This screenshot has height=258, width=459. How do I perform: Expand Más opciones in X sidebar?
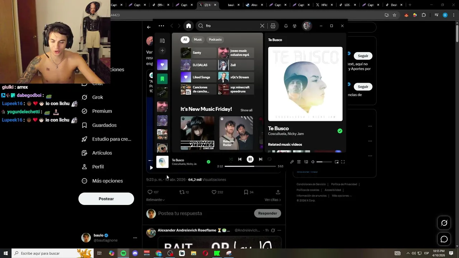(102, 181)
